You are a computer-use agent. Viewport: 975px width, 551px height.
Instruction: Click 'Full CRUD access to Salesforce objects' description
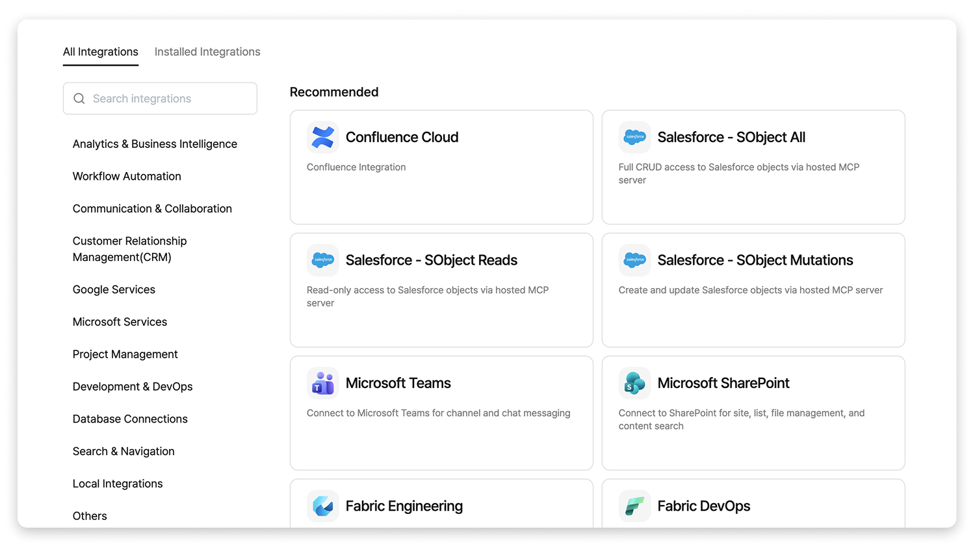coord(739,174)
